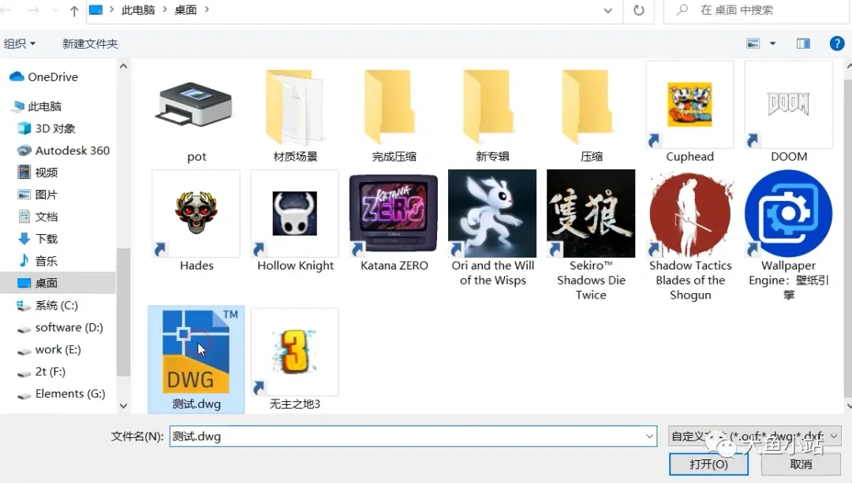This screenshot has width=852, height=483.
Task: Select 此电脑 in the navigation pane
Action: [44, 106]
